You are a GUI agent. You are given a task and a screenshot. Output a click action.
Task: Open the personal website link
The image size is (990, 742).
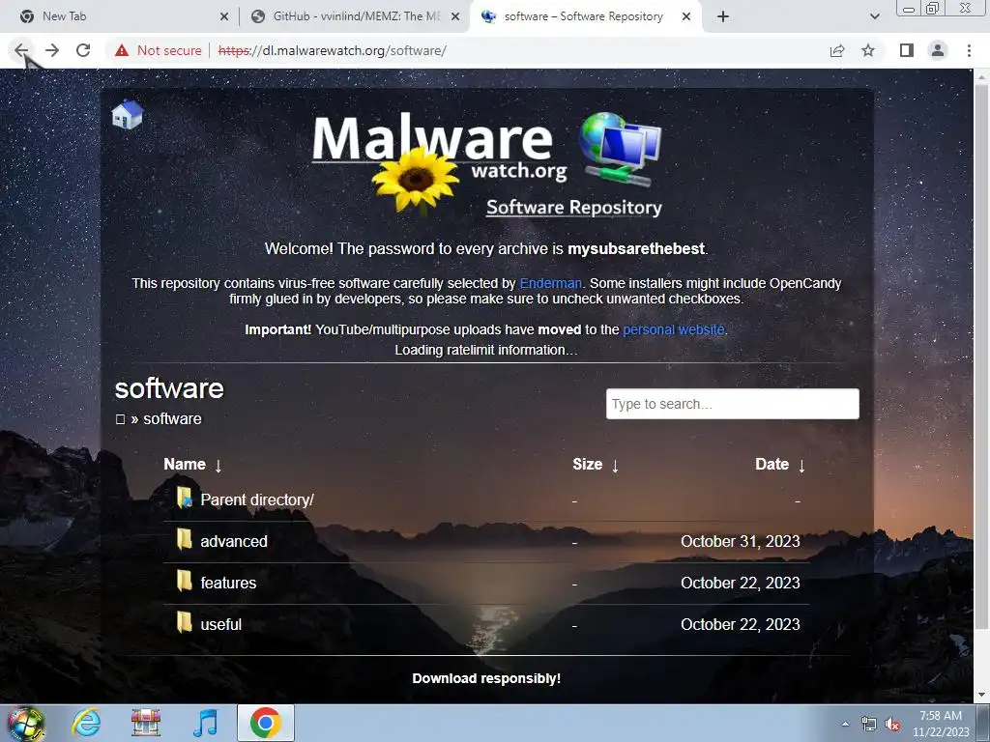pyautogui.click(x=673, y=329)
